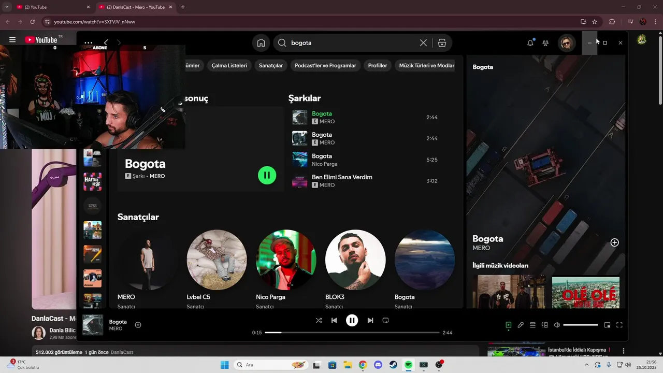The height and width of the screenshot is (373, 663).
Task: Open the Bogota album art in player bar
Action: (x=93, y=325)
